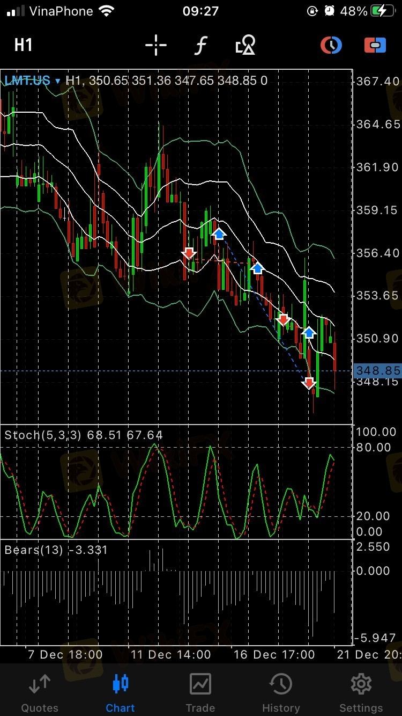Tap the 7 Dec 18:00 time label

[65, 654]
